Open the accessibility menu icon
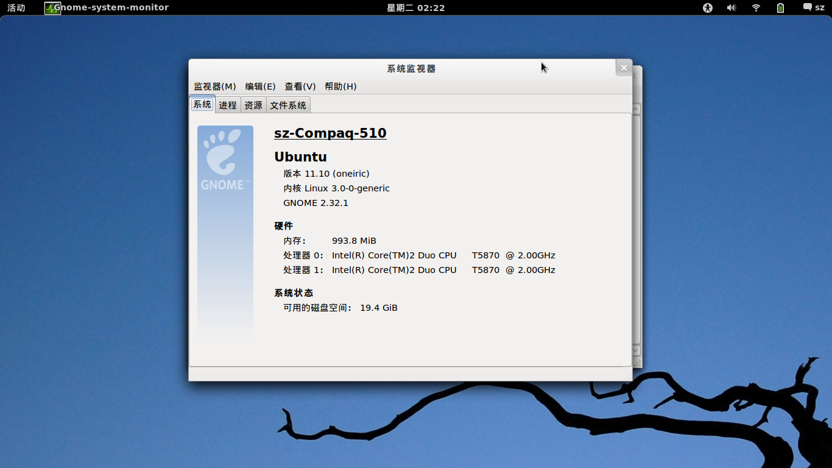This screenshot has height=468, width=832. tap(708, 8)
